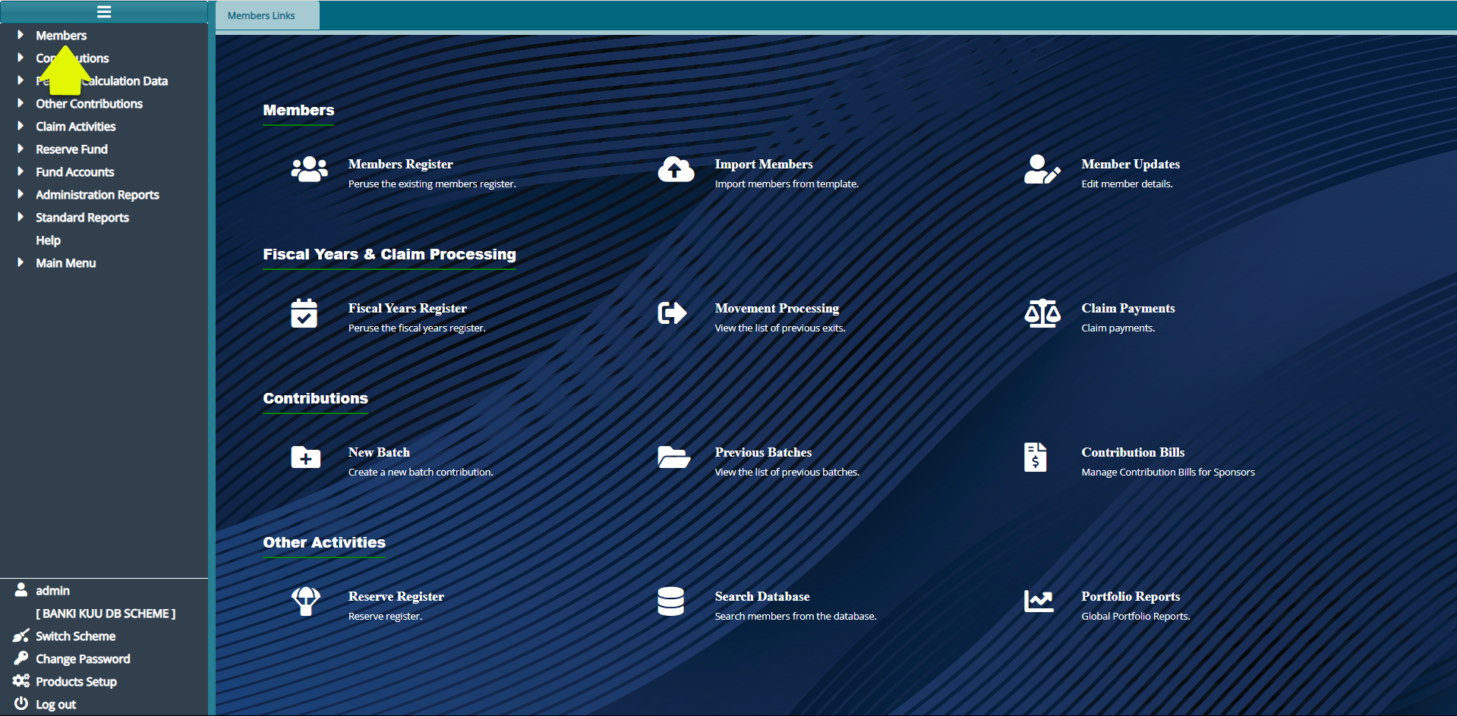Click the Portfolio Reports chart icon
This screenshot has width=1457, height=716.
tap(1038, 601)
